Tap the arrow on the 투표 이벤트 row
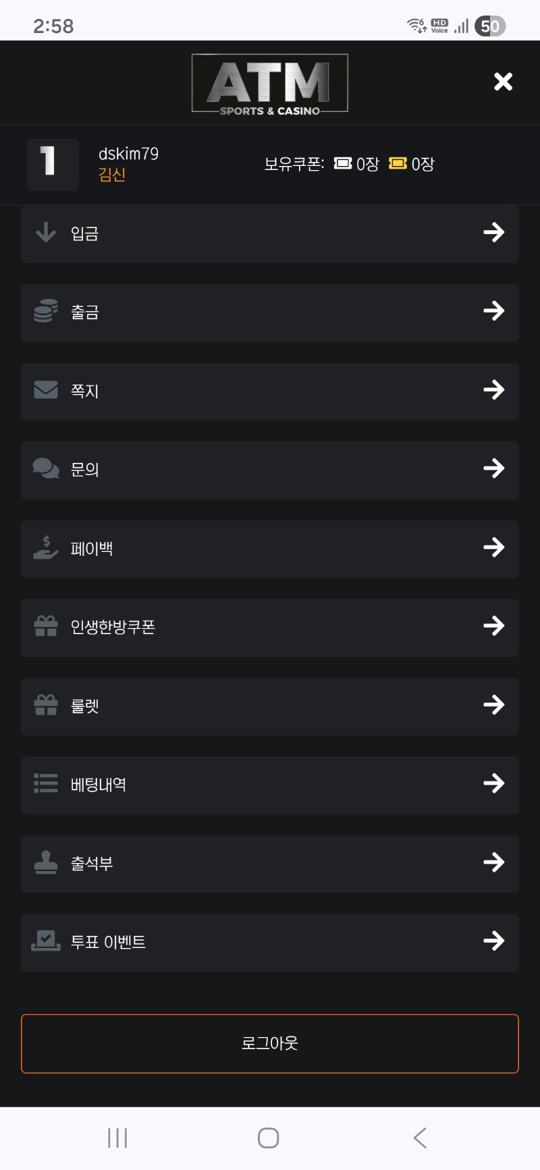540x1170 pixels. point(494,941)
